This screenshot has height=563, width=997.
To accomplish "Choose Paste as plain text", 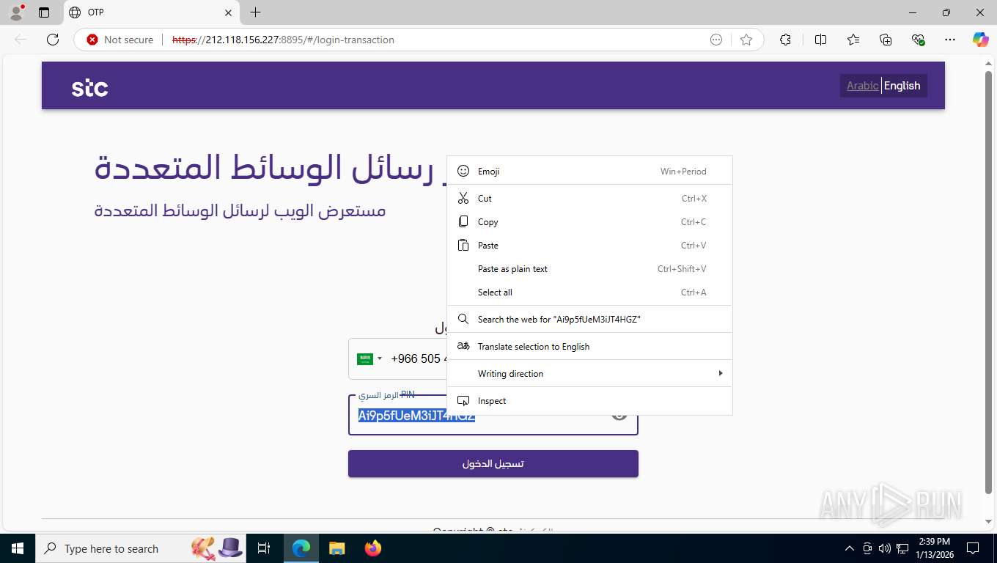I will click(589, 269).
